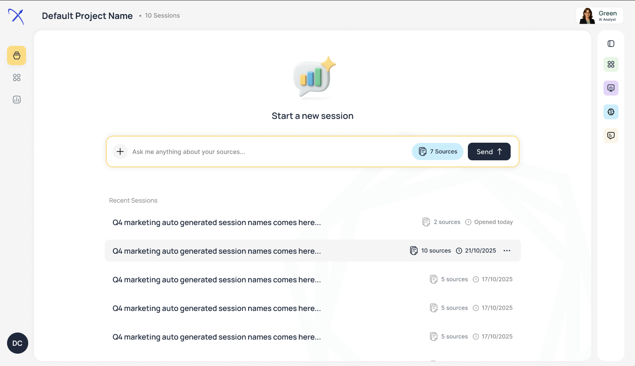The height and width of the screenshot is (366, 635).
Task: Open the beige chat message icon
Action: coord(611,136)
